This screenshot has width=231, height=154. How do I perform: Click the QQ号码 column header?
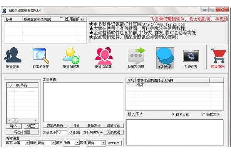point(26,85)
